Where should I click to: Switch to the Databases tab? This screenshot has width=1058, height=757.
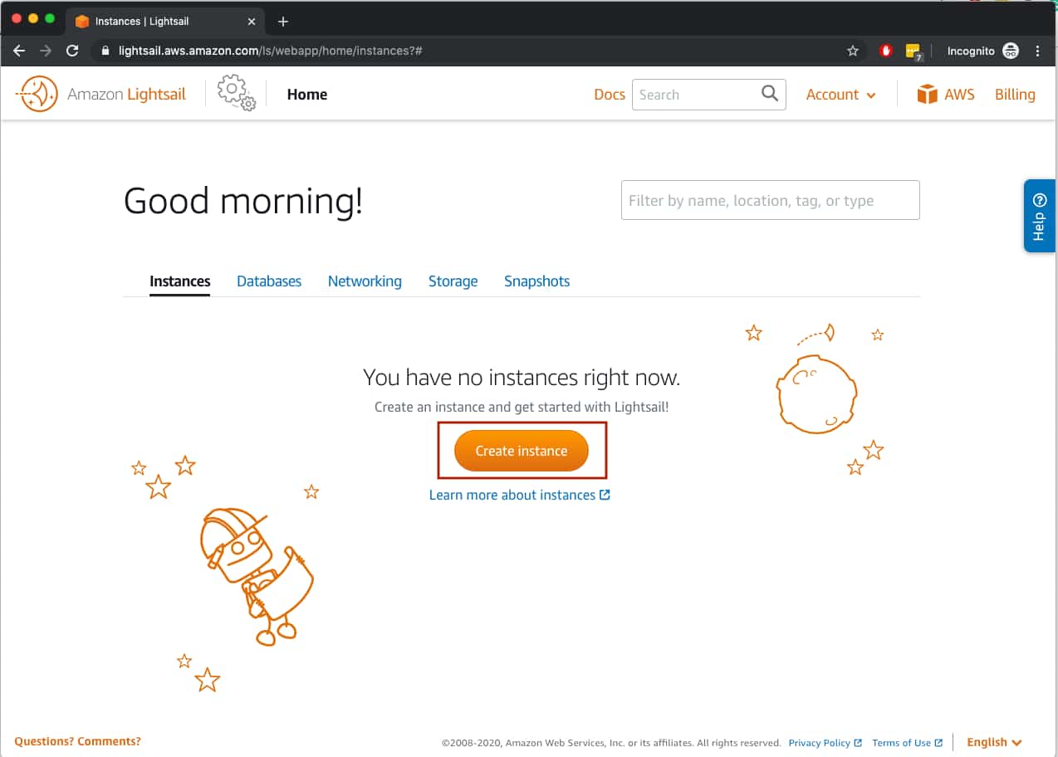click(x=269, y=281)
